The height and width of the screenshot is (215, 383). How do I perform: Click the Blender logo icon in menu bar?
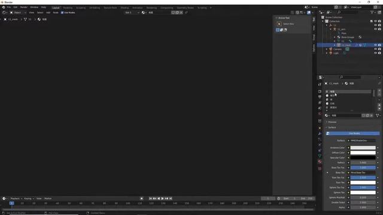click(x=4, y=7)
